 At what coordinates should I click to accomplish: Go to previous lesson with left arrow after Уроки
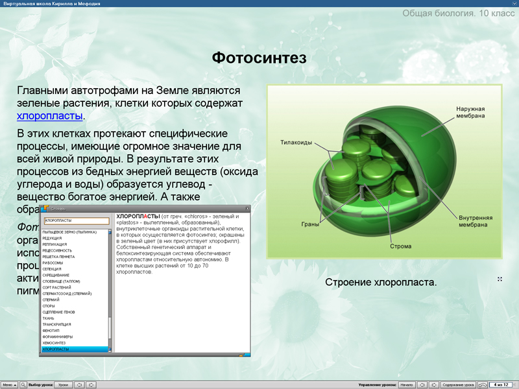click(80, 384)
